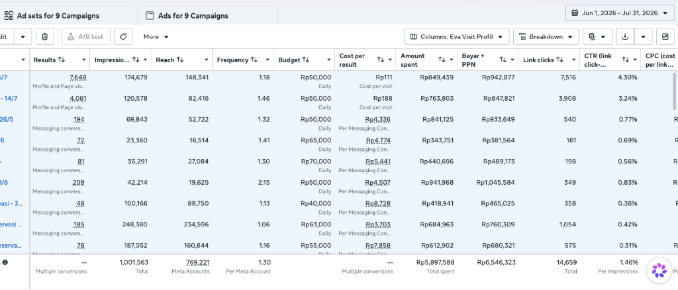The image size is (678, 290).
Task: Click the calendar icon in date range
Action: pos(575,13)
